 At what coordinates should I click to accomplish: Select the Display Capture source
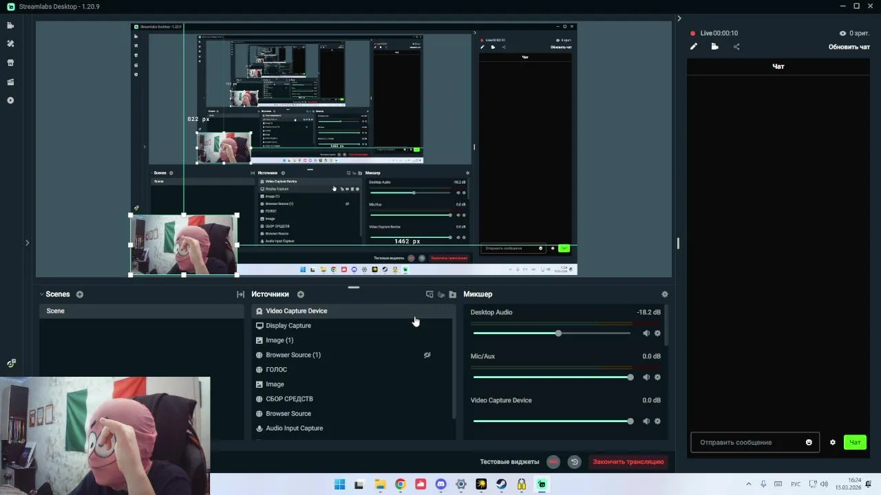click(352, 326)
